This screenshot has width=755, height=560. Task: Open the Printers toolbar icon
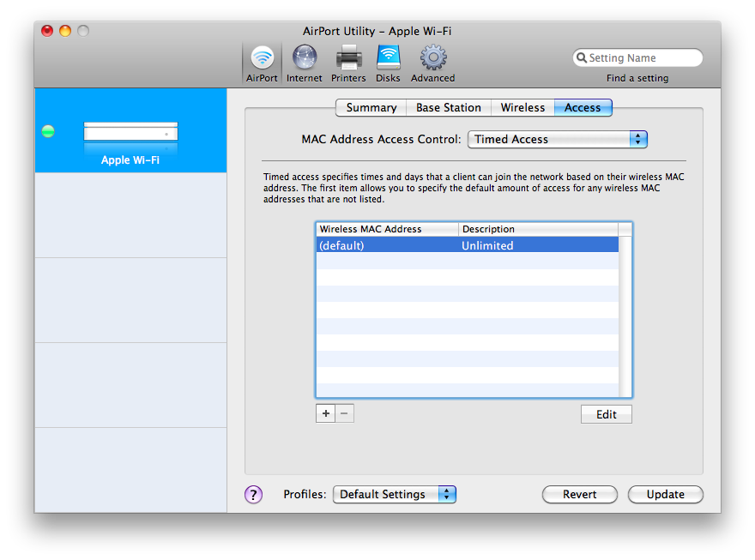coord(348,63)
